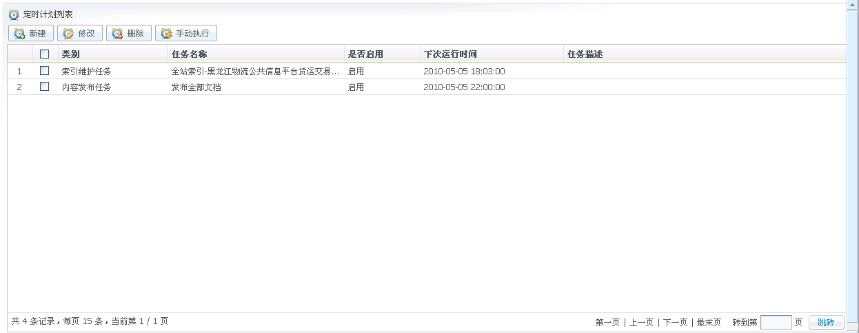Focus the page number input field
Image resolution: width=859 pixels, height=333 pixels.
(776, 322)
